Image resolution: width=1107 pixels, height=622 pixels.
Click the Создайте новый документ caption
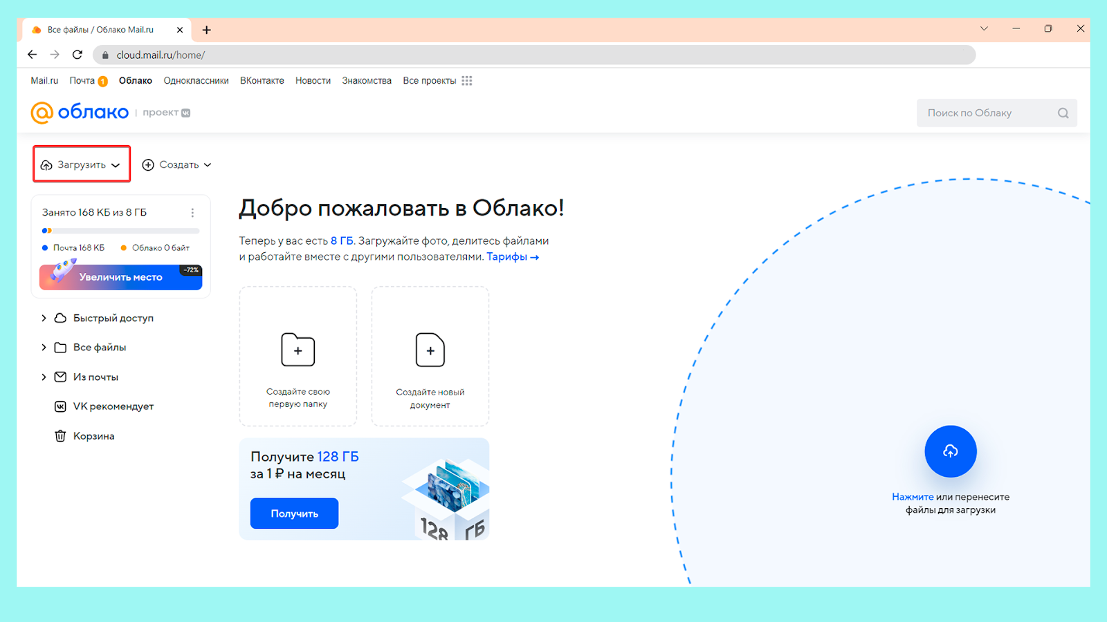coord(430,398)
